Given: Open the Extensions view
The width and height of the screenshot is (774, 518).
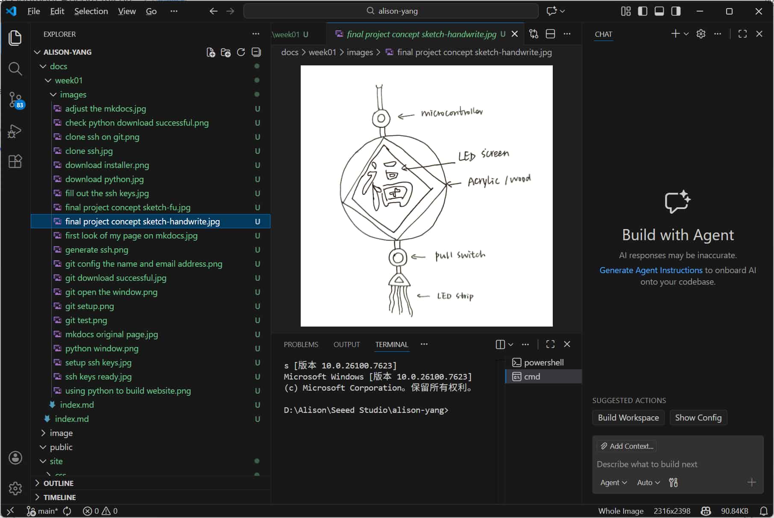Looking at the screenshot, I should pyautogui.click(x=15, y=161).
